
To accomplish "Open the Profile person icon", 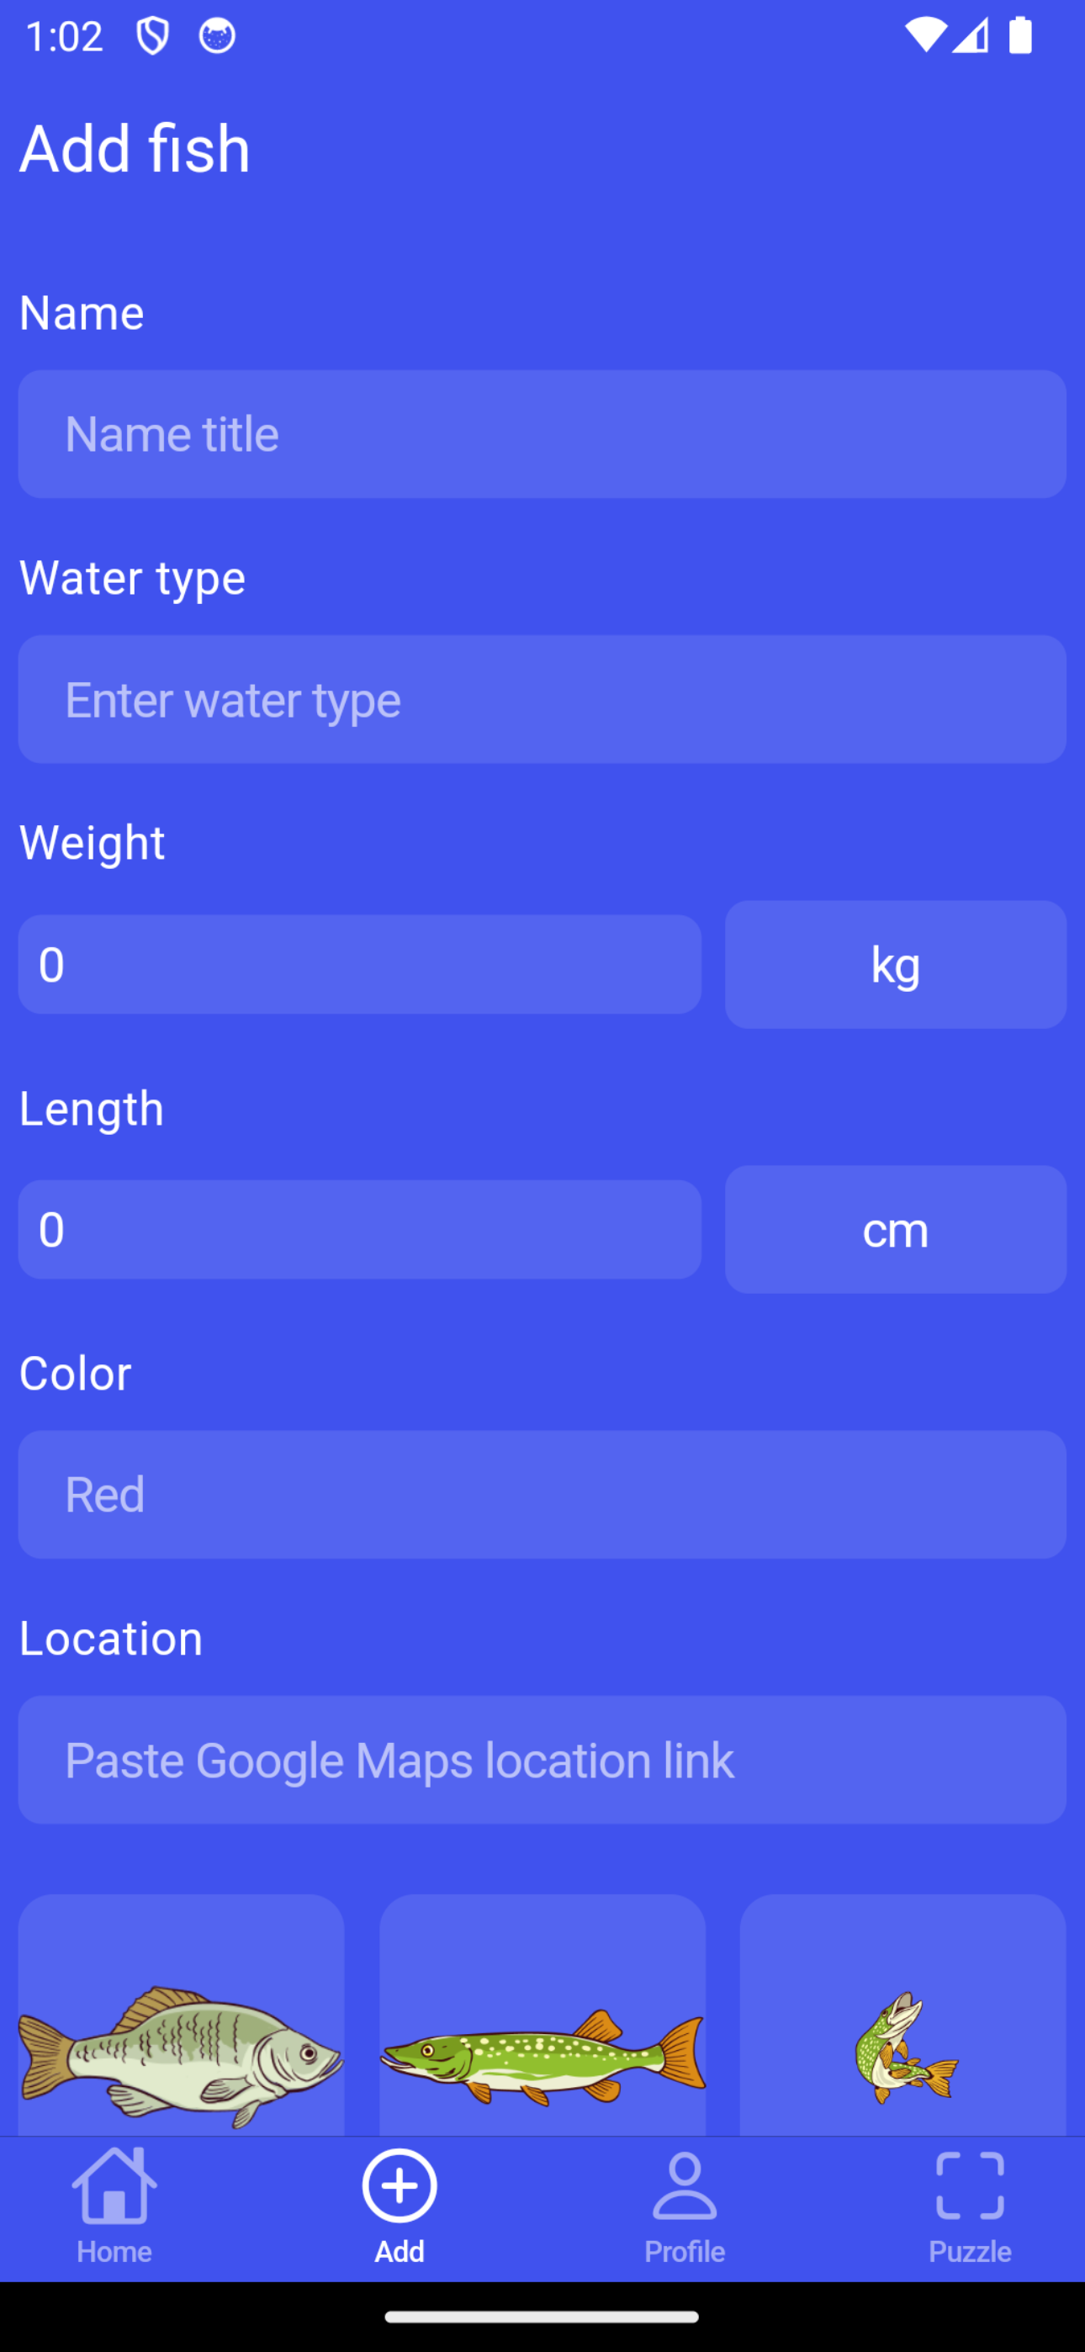I will click(x=684, y=2185).
